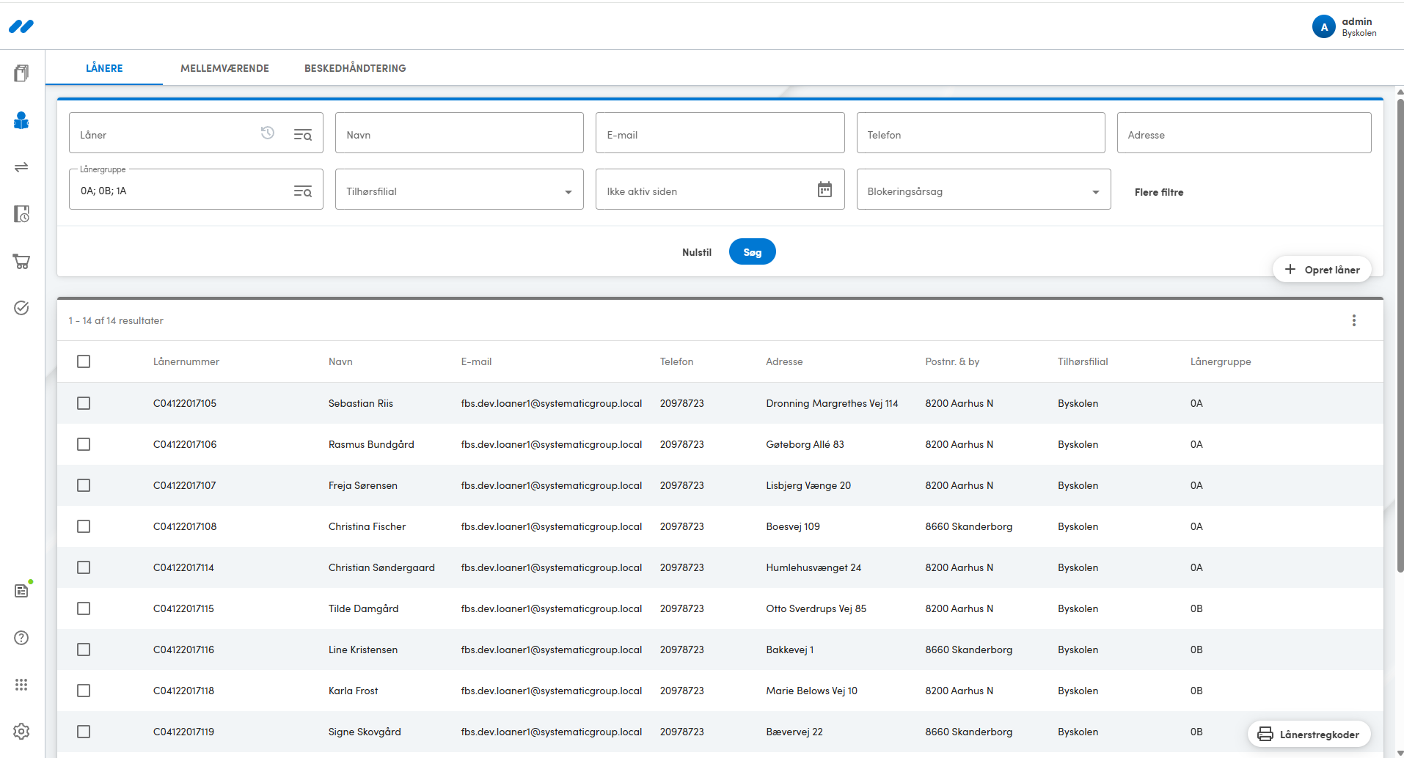Viewport: 1404px width, 758px height.
Task: Open the borrowers (person) sidebar icon
Action: [x=21, y=120]
